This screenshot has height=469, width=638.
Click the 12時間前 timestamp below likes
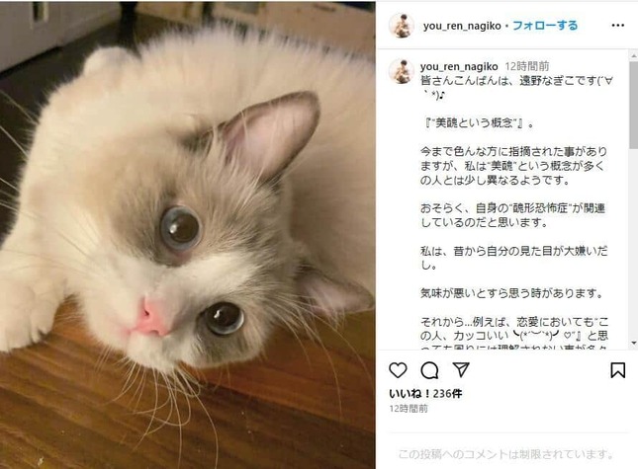click(409, 409)
